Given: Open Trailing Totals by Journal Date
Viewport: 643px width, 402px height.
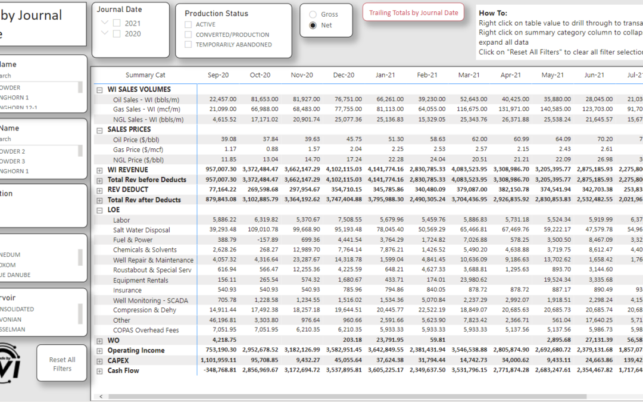Looking at the screenshot, I should click(x=413, y=13).
